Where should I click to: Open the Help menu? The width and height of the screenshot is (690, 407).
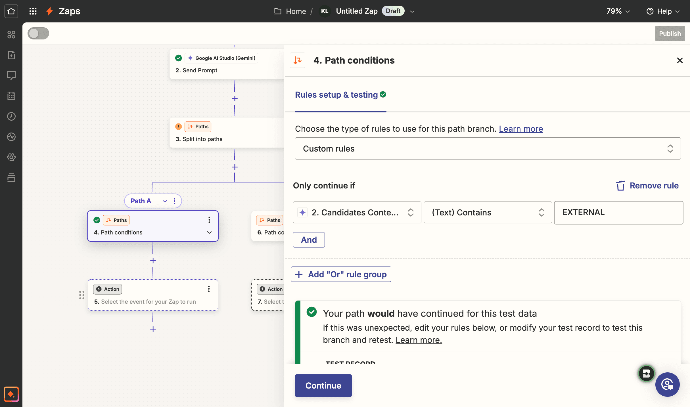pyautogui.click(x=663, y=11)
